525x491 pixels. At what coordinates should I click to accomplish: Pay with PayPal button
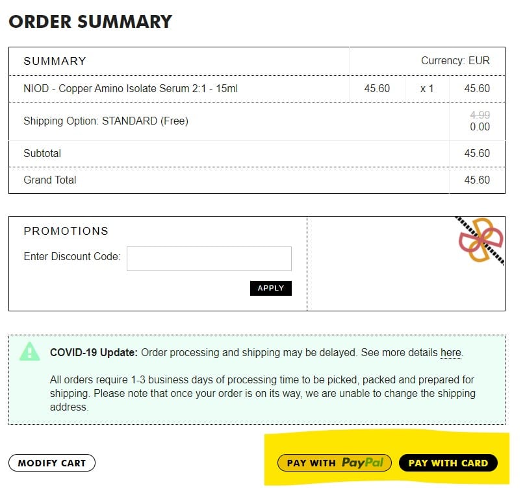[x=334, y=462]
